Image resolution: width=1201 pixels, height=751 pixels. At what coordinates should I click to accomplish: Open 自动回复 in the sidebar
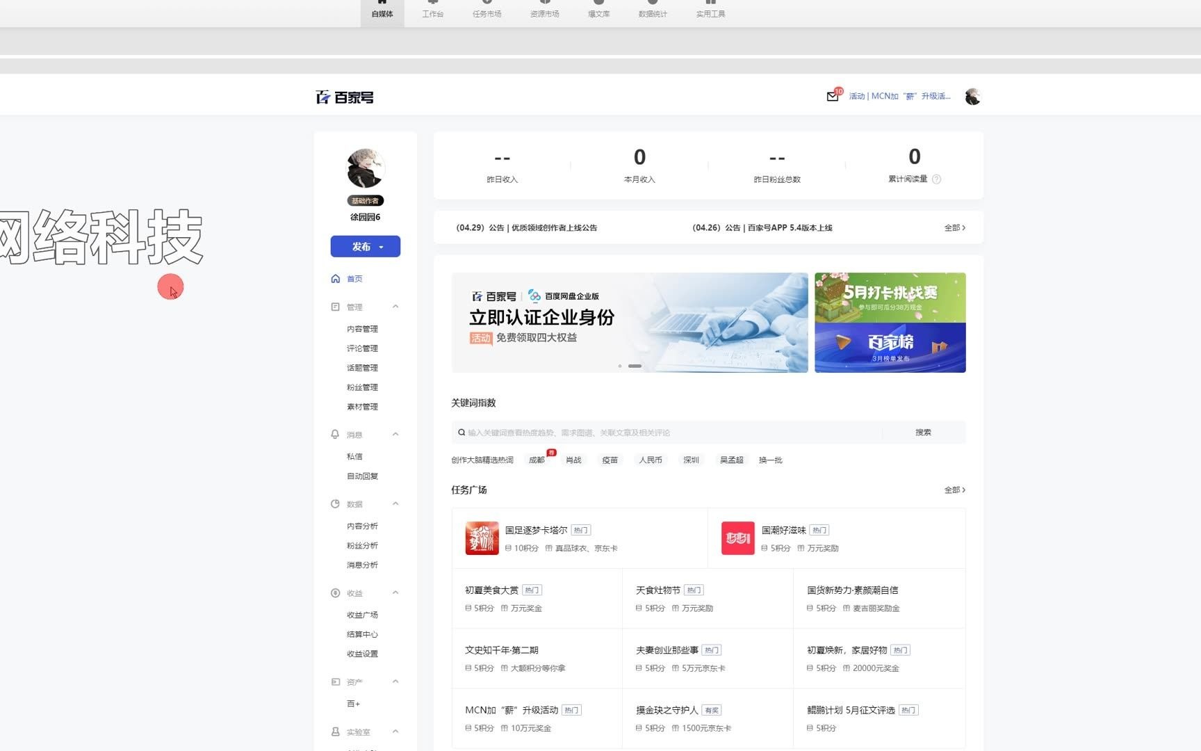click(363, 476)
